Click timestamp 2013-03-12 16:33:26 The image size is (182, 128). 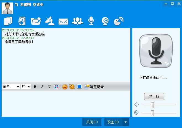pos(18,30)
